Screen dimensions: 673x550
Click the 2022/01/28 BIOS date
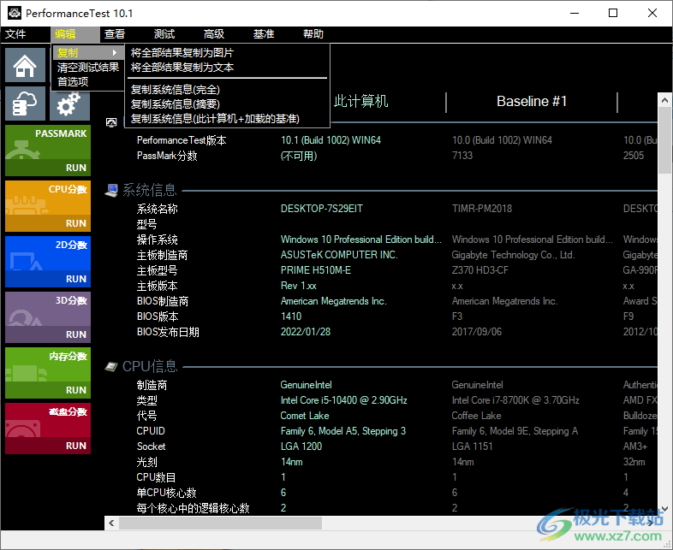coord(306,332)
